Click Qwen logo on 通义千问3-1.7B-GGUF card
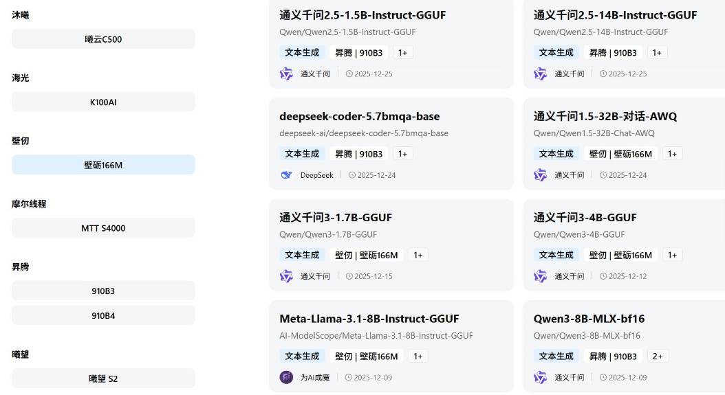The height and width of the screenshot is (395, 725). [x=286, y=276]
